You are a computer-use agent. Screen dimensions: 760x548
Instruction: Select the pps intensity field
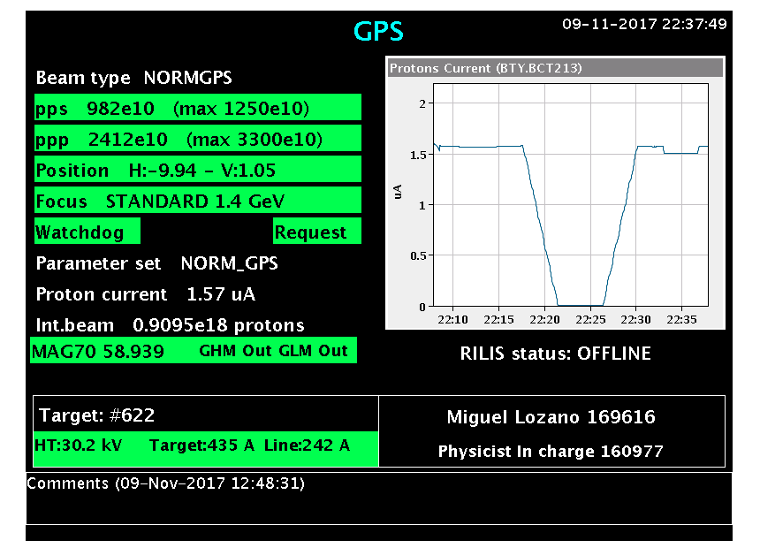tap(196, 107)
